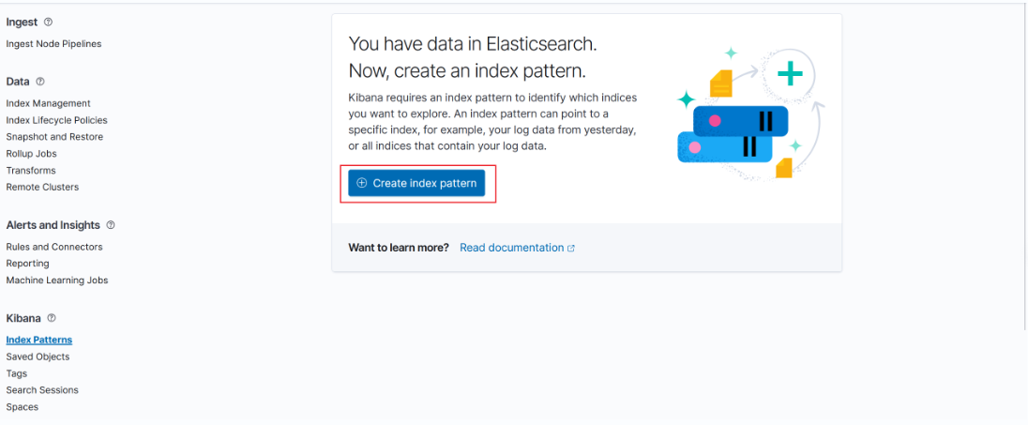Open Saved Objects

(38, 357)
